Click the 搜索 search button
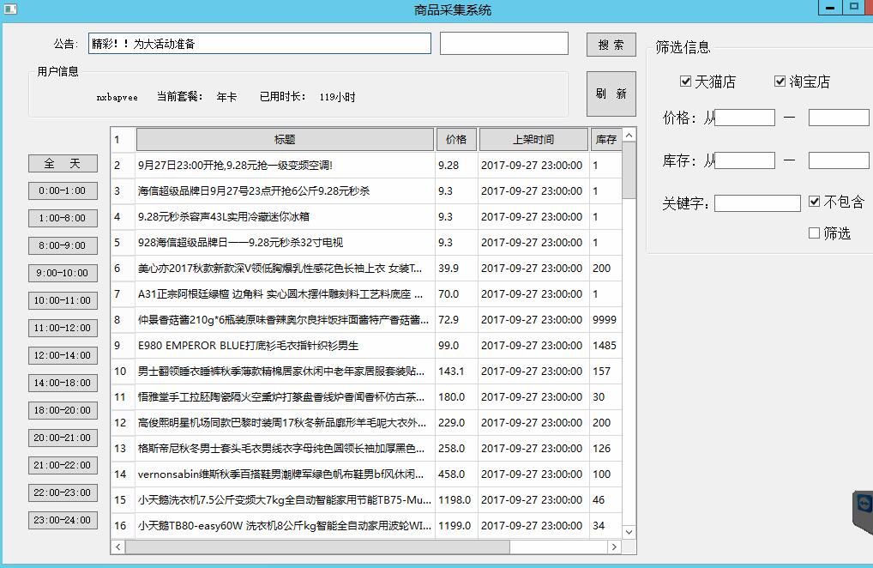The image size is (873, 568). (x=611, y=44)
